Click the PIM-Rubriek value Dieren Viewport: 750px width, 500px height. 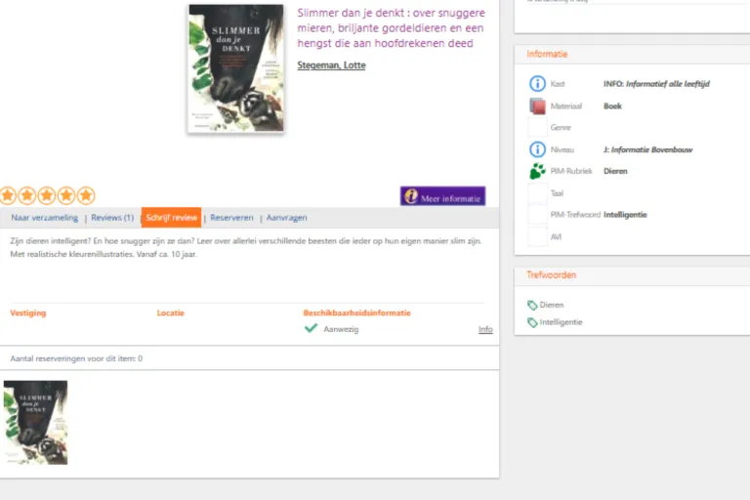click(x=615, y=171)
